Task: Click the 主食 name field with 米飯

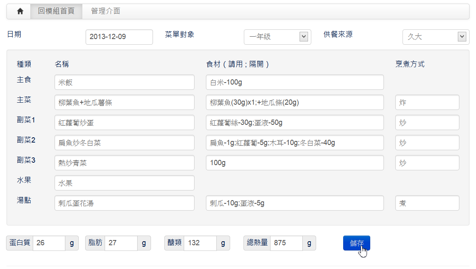Action: pos(124,82)
